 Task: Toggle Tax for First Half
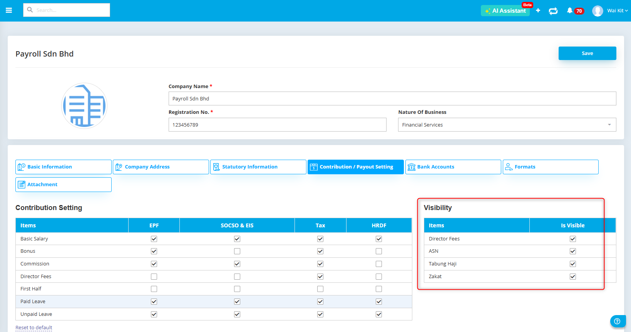coord(320,289)
